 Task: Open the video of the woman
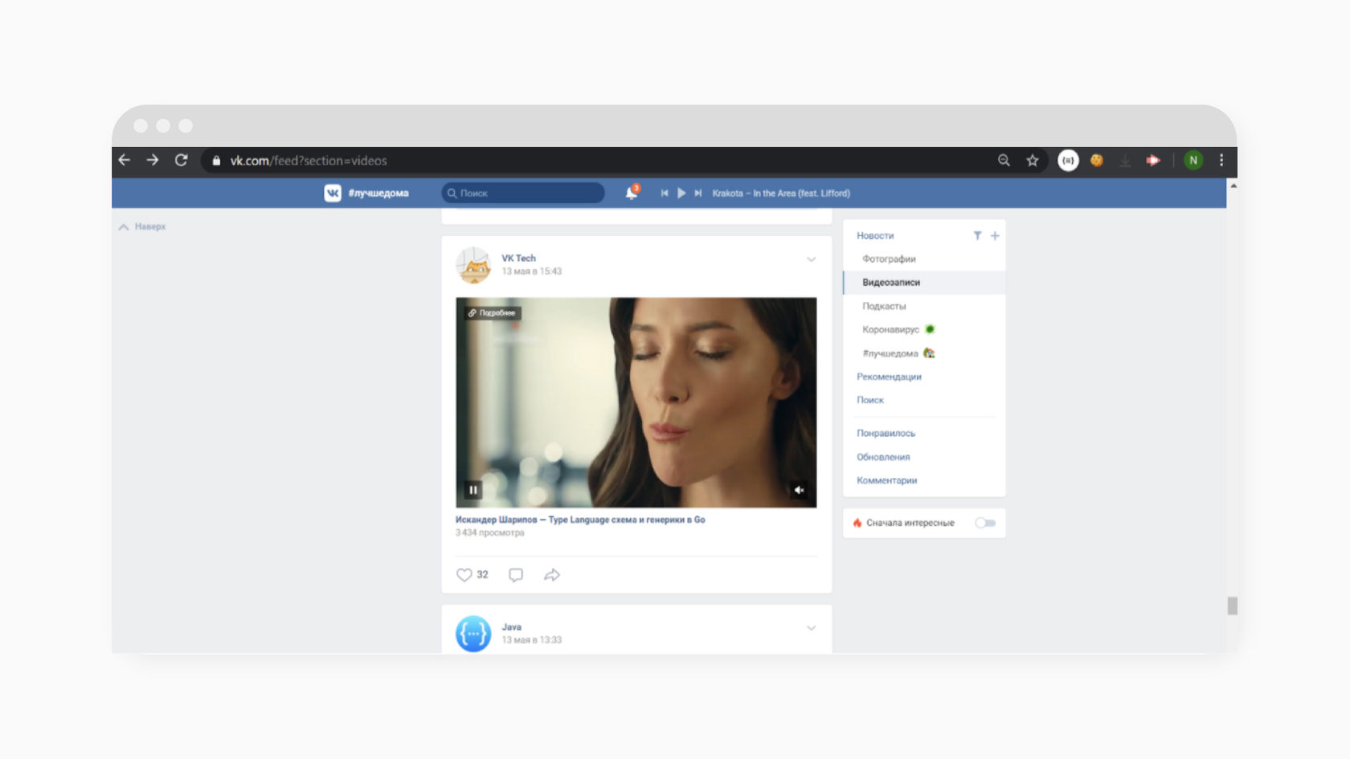point(636,402)
